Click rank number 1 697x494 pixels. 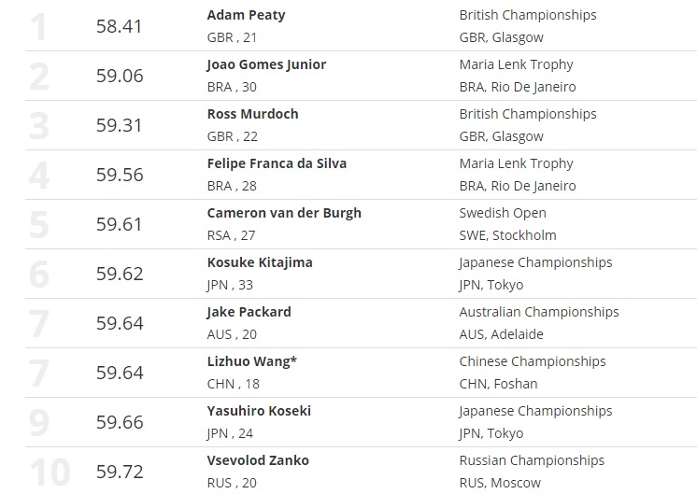tap(37, 27)
